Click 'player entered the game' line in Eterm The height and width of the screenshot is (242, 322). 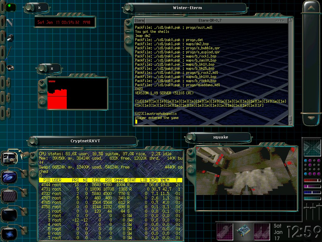click(x=157, y=118)
